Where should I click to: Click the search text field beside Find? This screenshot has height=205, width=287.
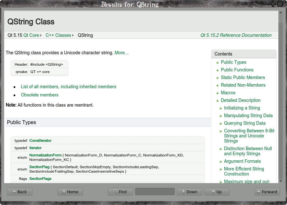155,192
